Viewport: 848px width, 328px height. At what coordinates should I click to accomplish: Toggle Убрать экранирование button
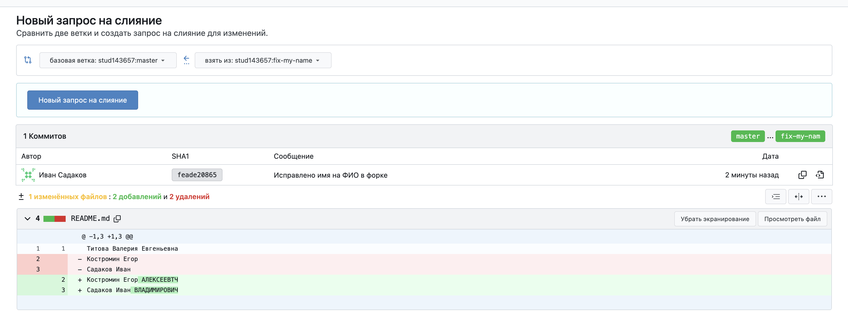tap(715, 219)
